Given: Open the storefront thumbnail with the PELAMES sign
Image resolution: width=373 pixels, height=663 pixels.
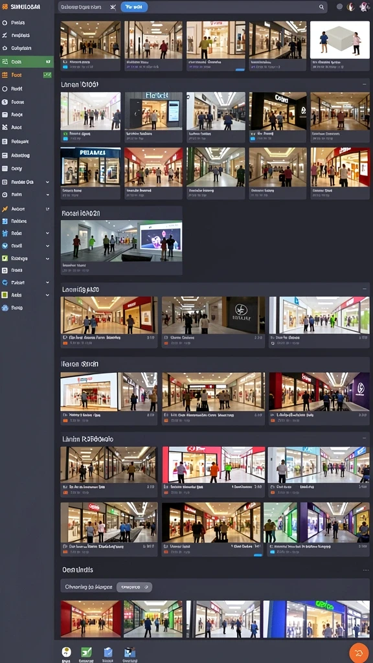Looking at the screenshot, I should tap(91, 166).
